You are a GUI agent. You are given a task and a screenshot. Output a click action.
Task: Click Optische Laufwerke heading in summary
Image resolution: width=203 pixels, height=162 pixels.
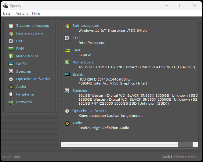click(89, 111)
